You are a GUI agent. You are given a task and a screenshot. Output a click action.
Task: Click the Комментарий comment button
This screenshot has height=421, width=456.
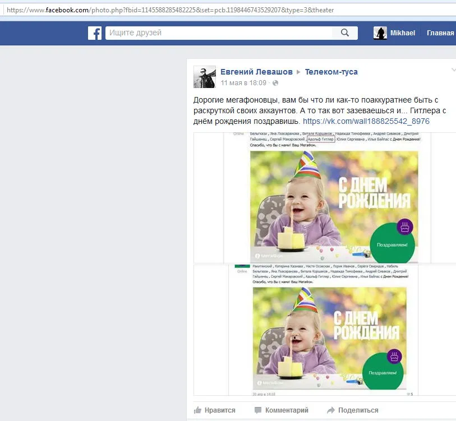coord(281,410)
